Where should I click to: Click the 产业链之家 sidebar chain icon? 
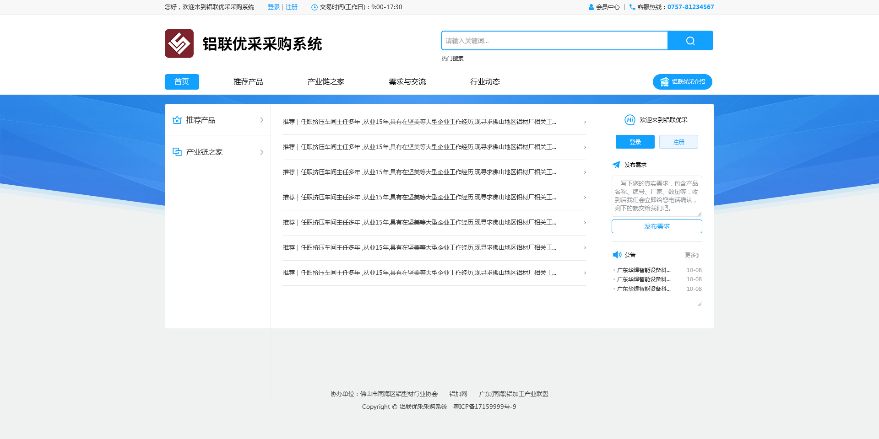[x=177, y=152]
